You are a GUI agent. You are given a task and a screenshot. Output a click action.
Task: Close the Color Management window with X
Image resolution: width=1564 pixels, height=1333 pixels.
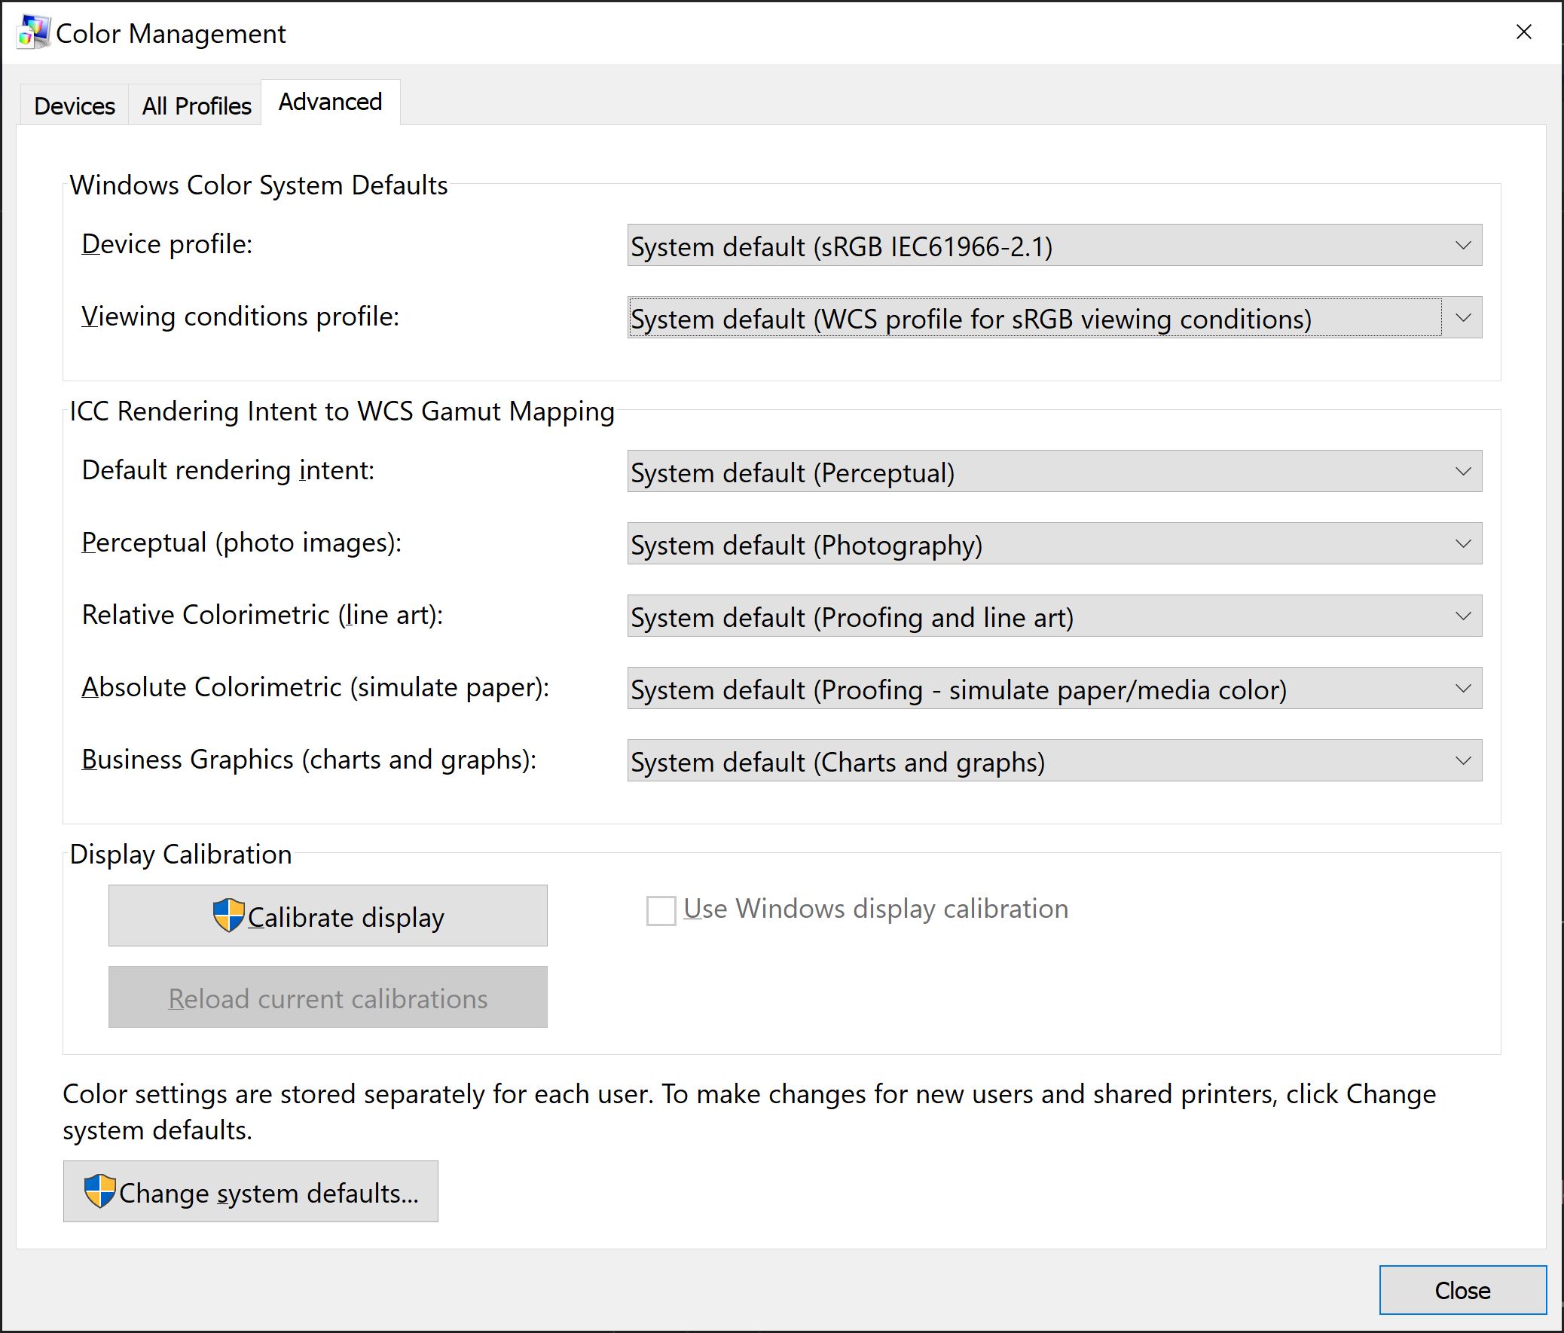1523,32
